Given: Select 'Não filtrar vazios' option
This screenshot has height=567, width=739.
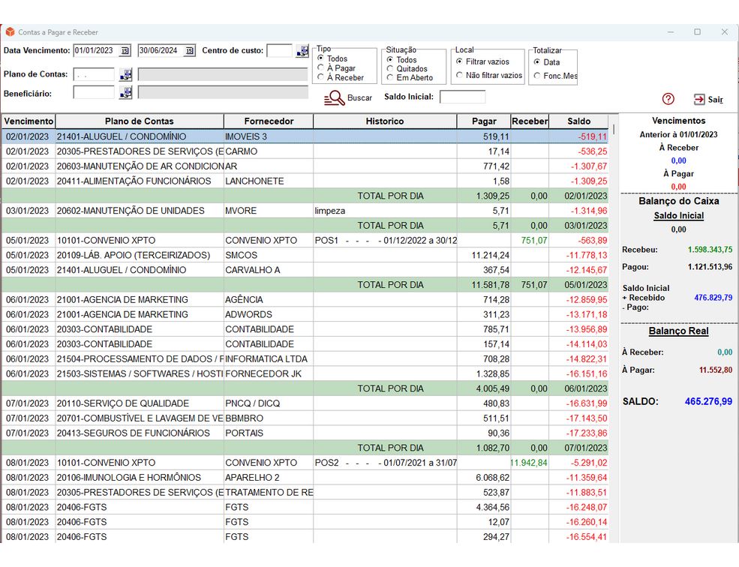Looking at the screenshot, I should tap(459, 75).
